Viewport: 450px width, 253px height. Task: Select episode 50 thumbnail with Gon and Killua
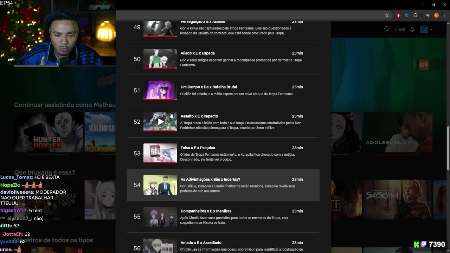point(160,59)
